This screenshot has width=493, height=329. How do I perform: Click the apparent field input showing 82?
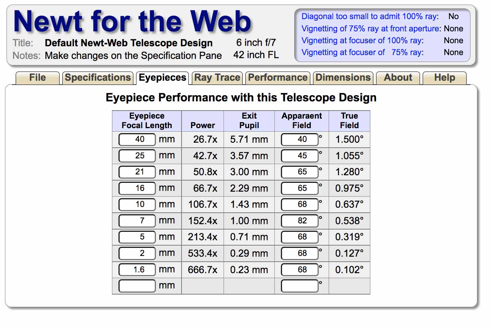(x=300, y=221)
